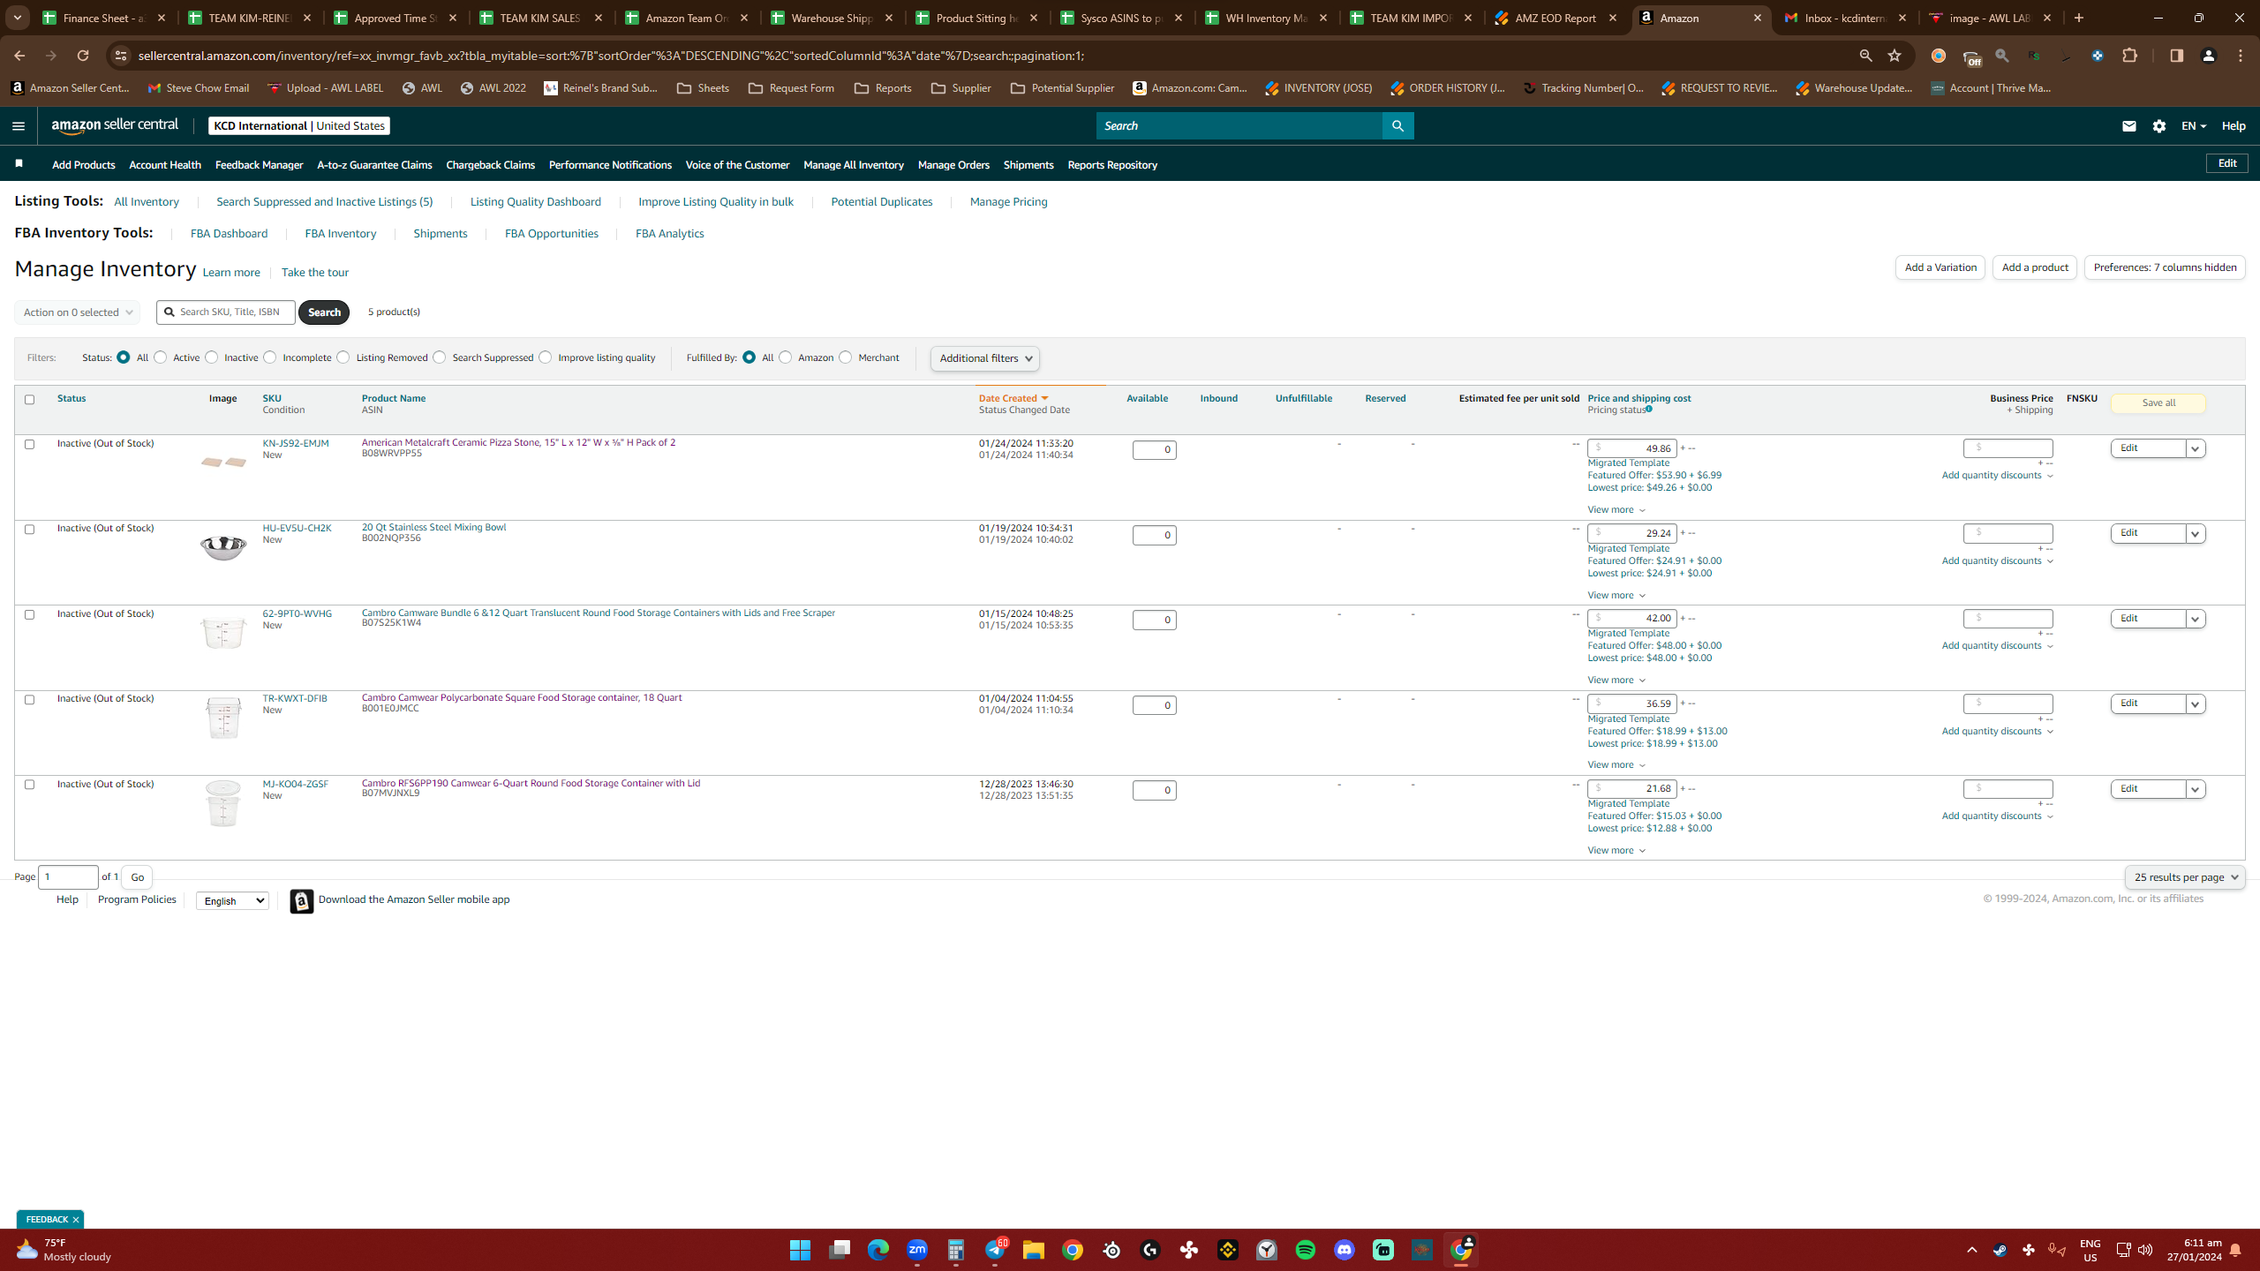
Task: Open the Seller Central hamburger menu
Action: 19,126
